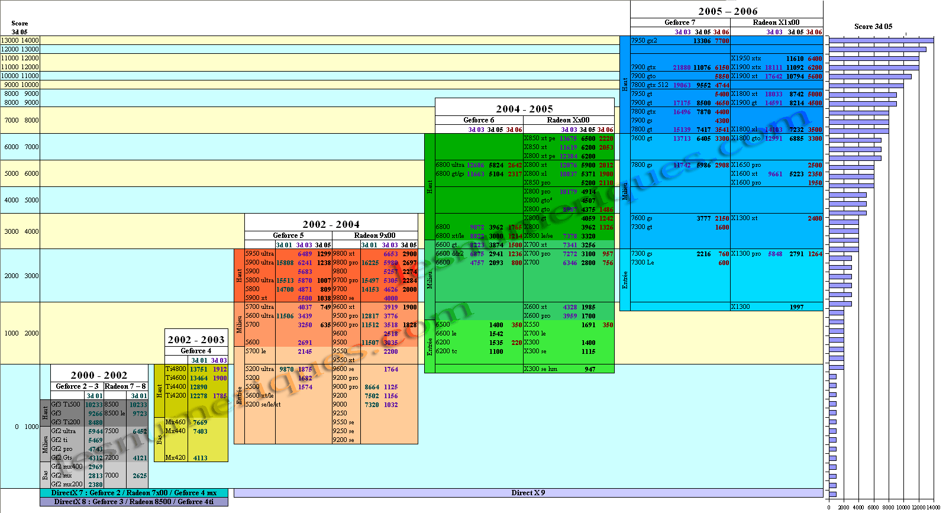The width and height of the screenshot is (946, 513).
Task: Click the "Geforce 2 – 3" column header
Action: (x=77, y=386)
